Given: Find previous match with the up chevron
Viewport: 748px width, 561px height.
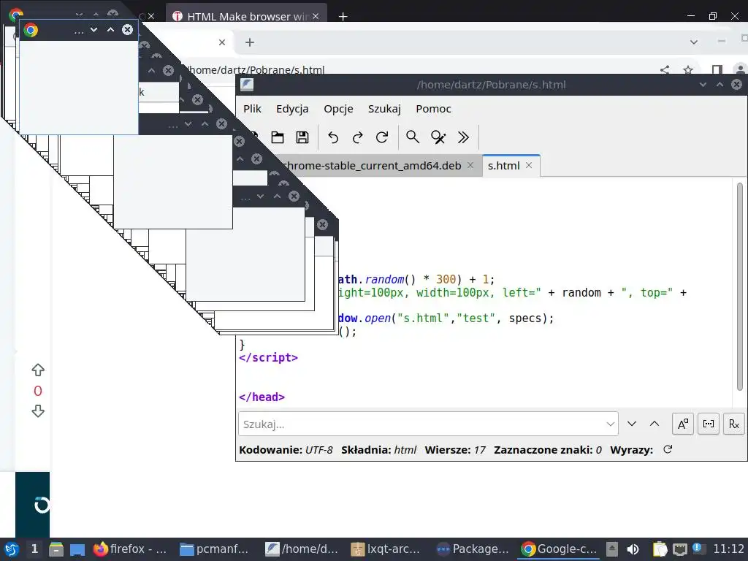Looking at the screenshot, I should (654, 424).
